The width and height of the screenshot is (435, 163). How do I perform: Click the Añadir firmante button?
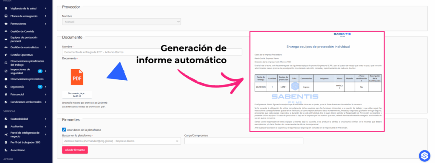(75, 150)
